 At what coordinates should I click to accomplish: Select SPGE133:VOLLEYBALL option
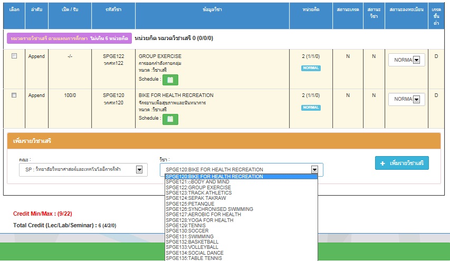coord(242,247)
